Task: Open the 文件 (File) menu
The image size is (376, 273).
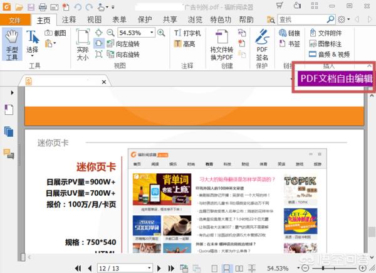Action: (15, 20)
